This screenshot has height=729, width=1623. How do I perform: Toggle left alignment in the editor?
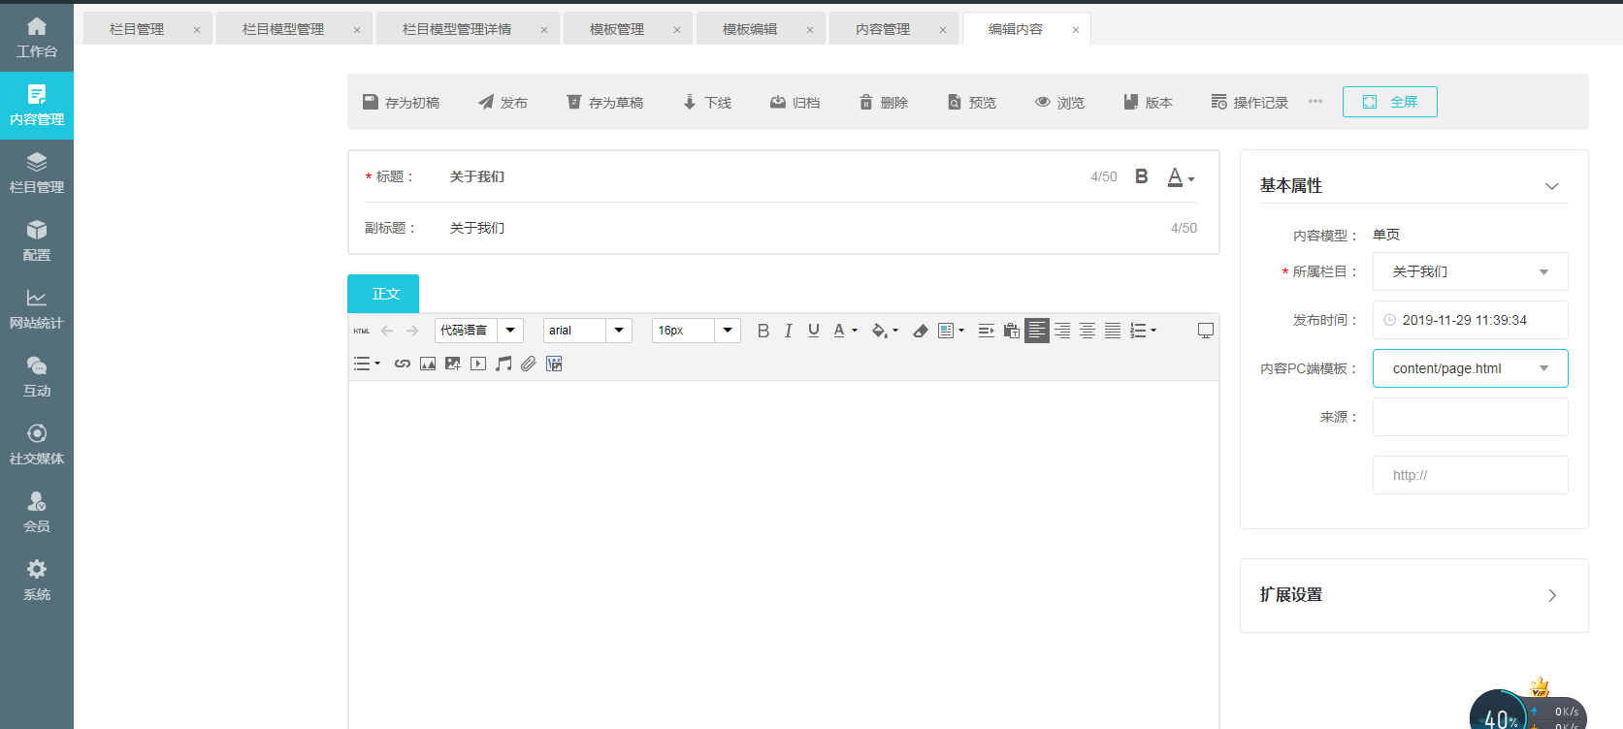point(1037,331)
